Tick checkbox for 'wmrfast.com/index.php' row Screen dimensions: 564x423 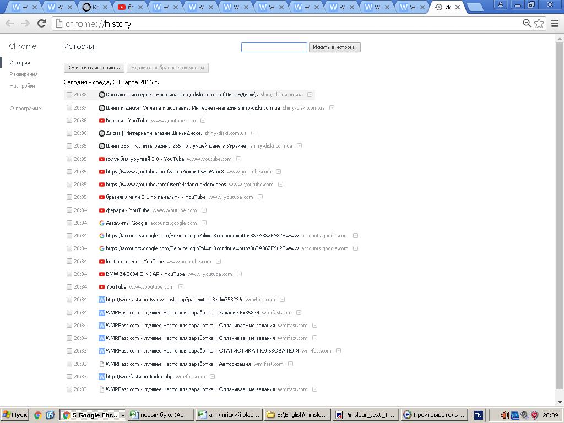pyautogui.click(x=69, y=377)
